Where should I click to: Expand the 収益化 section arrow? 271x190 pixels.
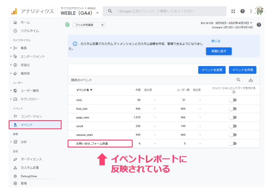[x=11, y=65]
